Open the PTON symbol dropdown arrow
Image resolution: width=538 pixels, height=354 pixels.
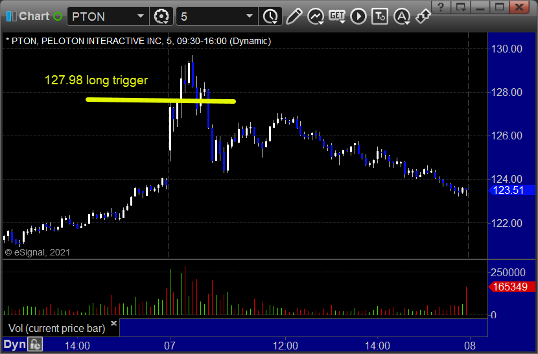pos(140,16)
